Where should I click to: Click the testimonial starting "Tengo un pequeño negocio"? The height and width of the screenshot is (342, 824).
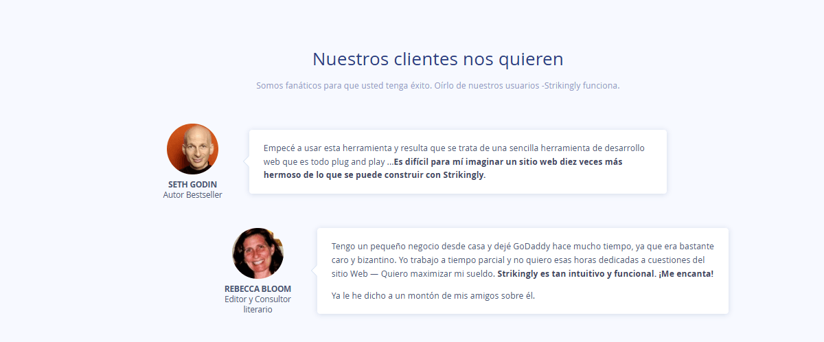coord(523,271)
